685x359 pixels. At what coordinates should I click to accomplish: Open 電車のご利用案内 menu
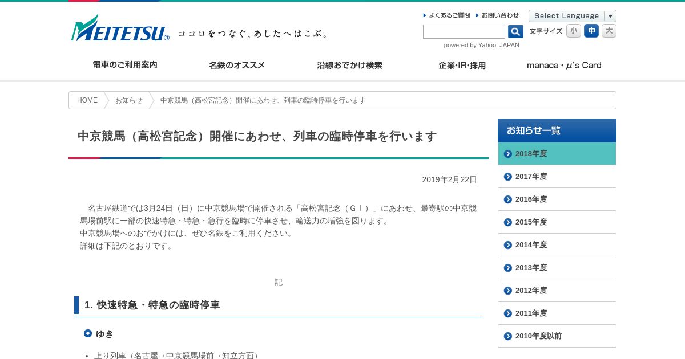[125, 65]
